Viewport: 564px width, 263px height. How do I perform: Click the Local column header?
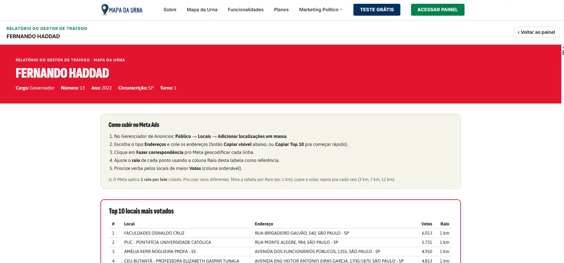129,224
